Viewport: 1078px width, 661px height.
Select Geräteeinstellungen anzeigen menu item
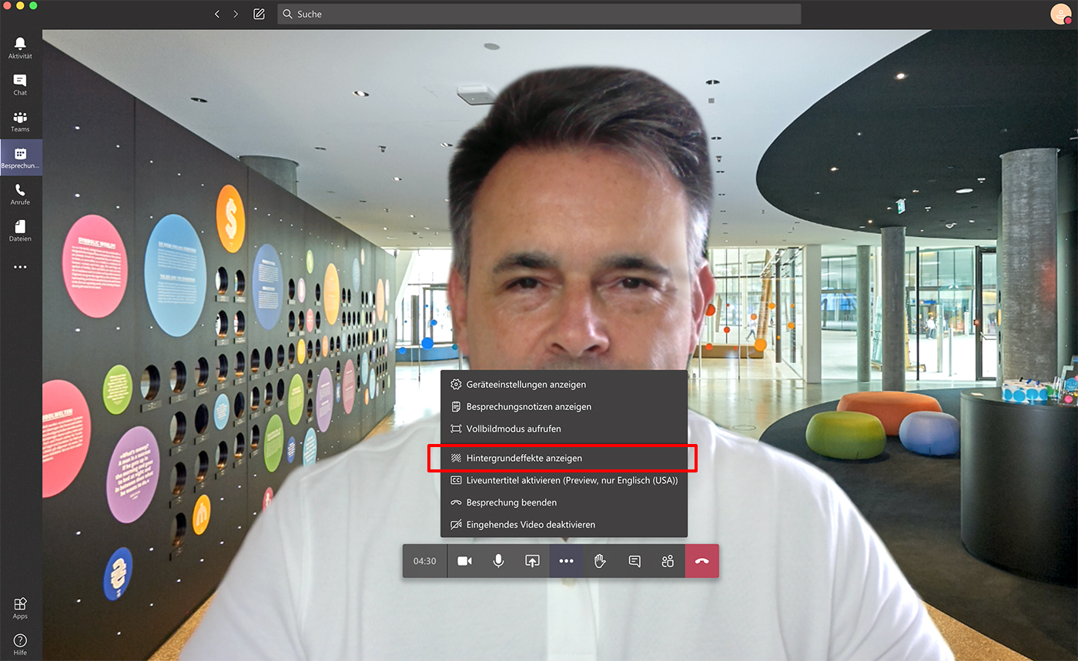click(564, 384)
